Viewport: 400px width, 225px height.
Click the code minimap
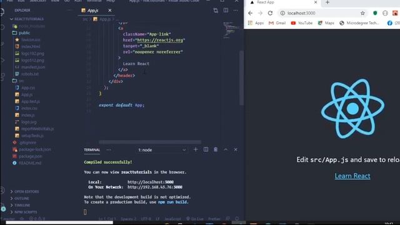pyautogui.click(x=231, y=30)
